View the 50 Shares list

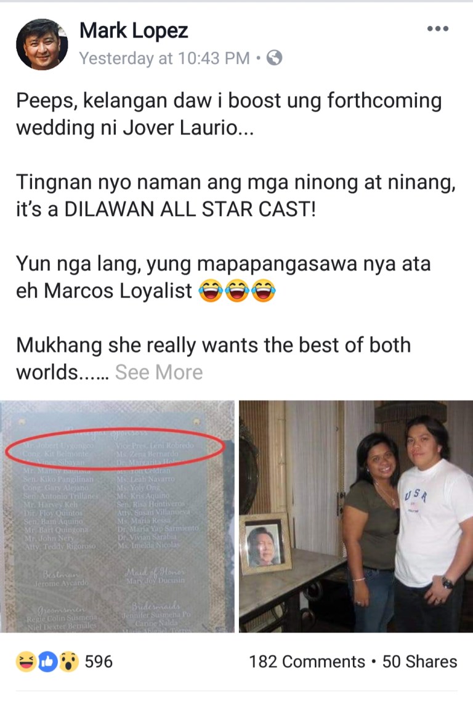click(419, 662)
